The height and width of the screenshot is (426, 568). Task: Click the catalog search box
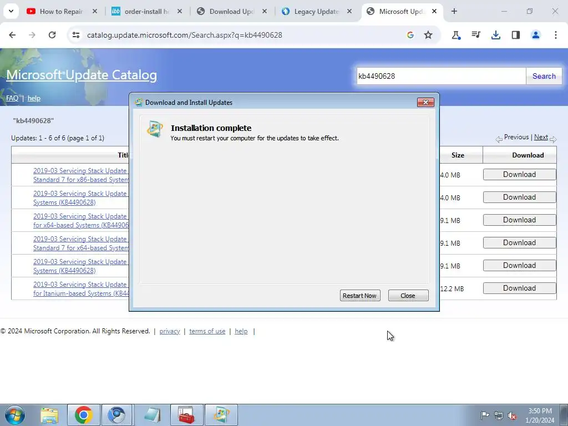441,76
